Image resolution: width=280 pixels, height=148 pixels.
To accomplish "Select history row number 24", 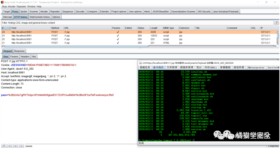I will click(139, 32).
